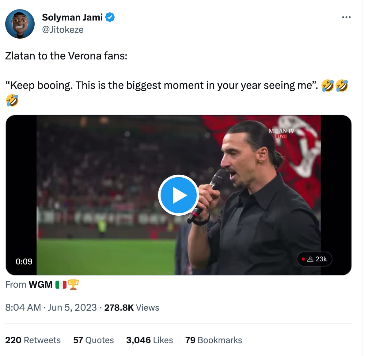
Task: Open the three-dot more options menu
Action: [x=346, y=17]
